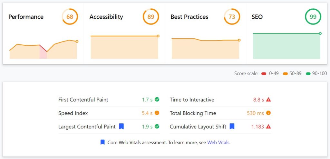The height and width of the screenshot is (159, 330).
Task: Click the orange info icon beside 530 ms
Action: point(268,113)
